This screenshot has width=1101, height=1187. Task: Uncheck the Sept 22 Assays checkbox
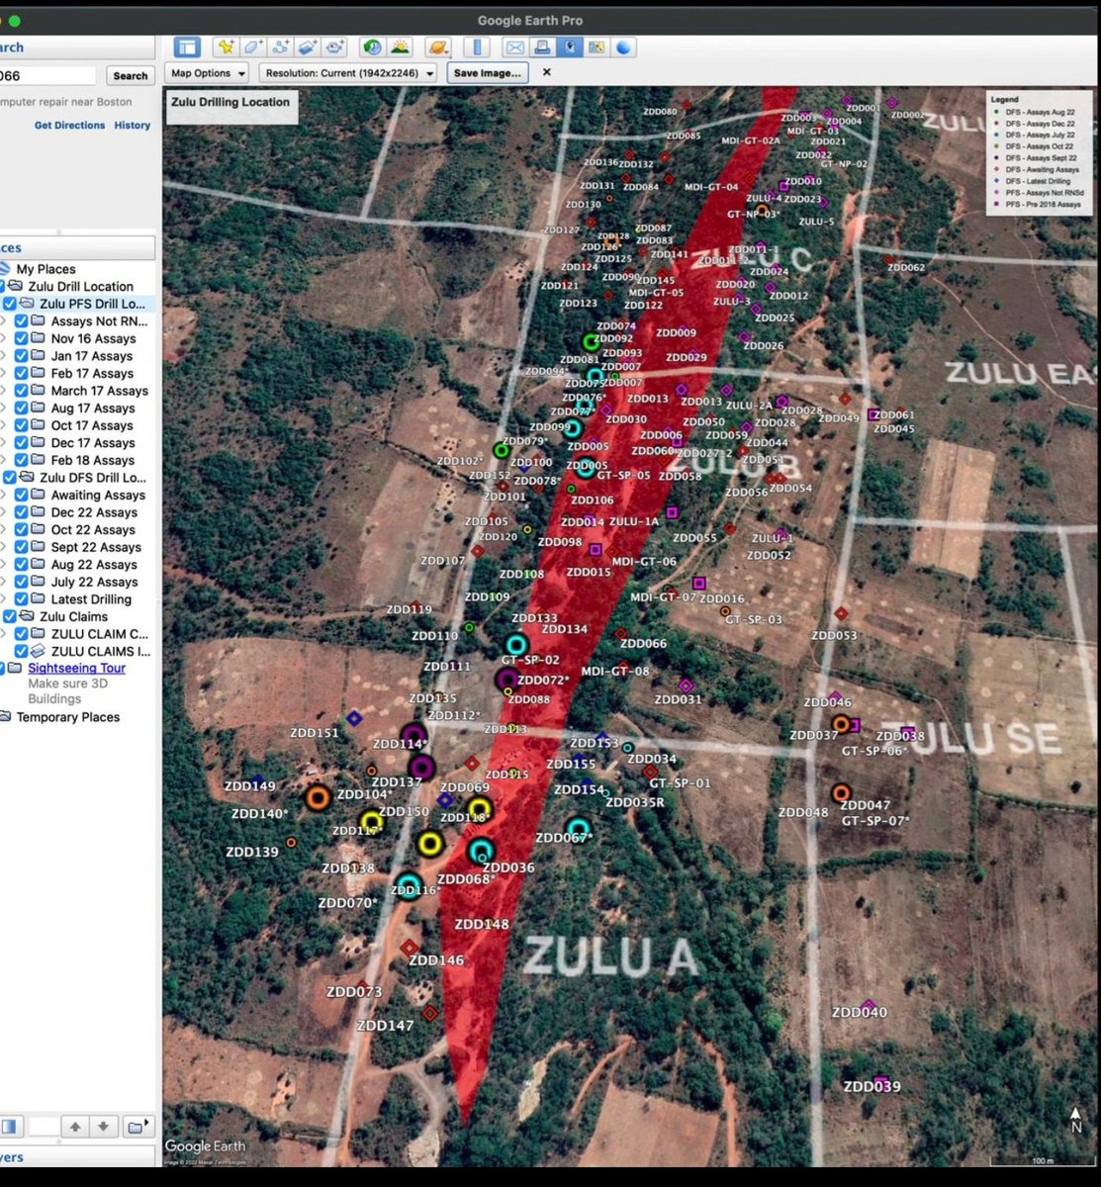coord(22,547)
